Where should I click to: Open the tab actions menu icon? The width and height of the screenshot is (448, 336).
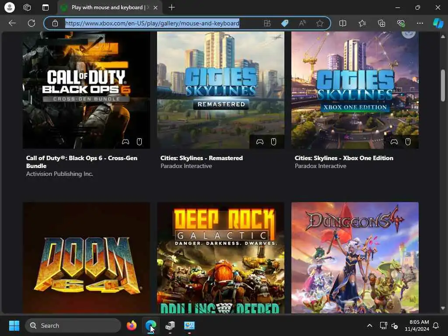click(x=45, y=7)
